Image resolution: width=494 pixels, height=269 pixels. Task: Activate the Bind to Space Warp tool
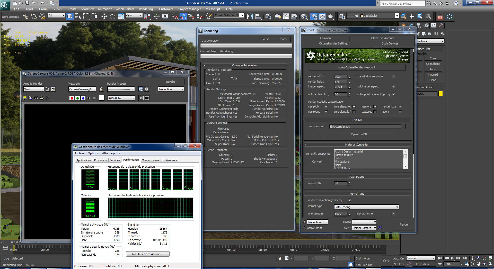tap(42, 16)
